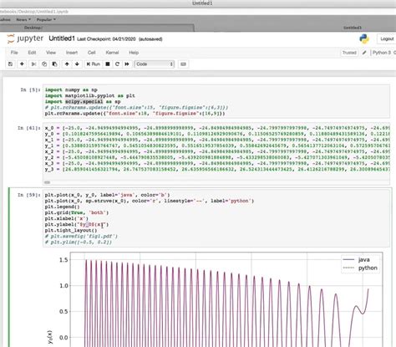
Task: Open the cell type Code dropdown
Action: [155, 64]
